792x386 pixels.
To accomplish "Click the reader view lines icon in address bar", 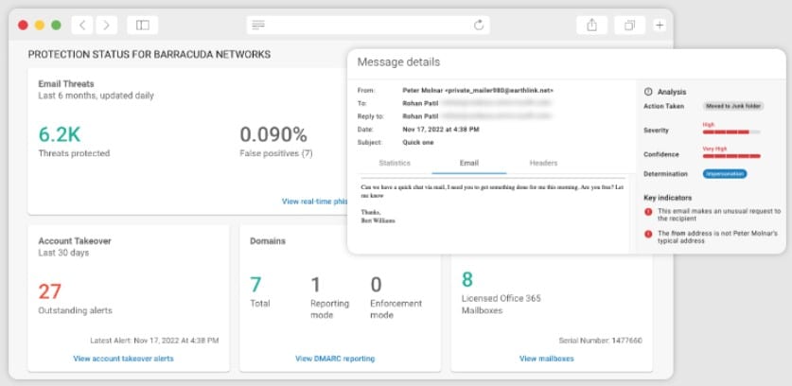I will click(x=258, y=25).
